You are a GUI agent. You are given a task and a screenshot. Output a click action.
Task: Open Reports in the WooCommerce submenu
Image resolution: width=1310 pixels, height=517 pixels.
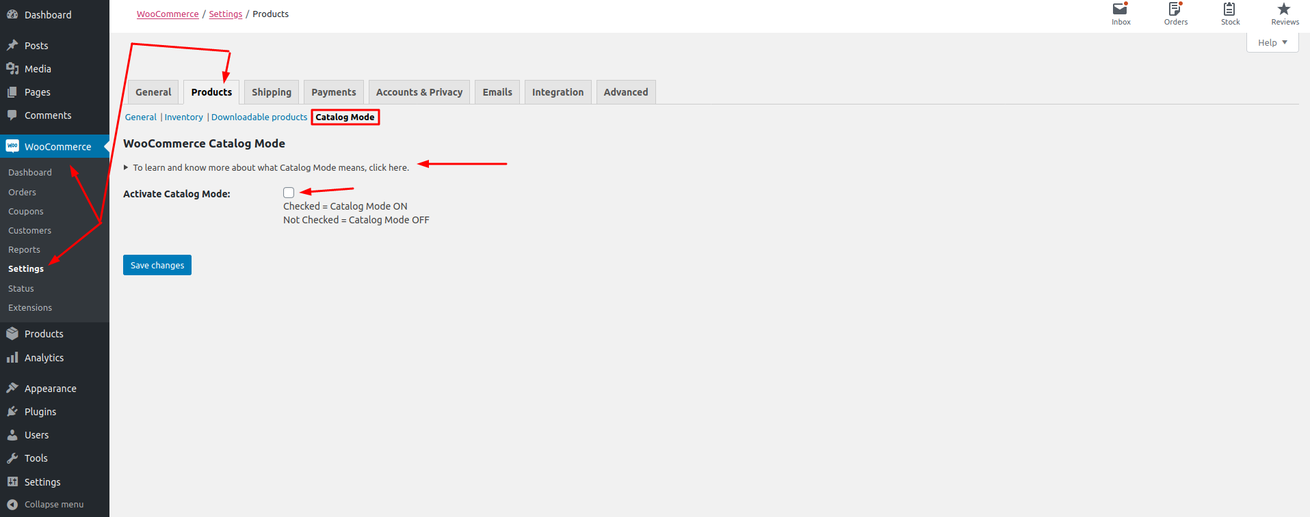tap(24, 249)
